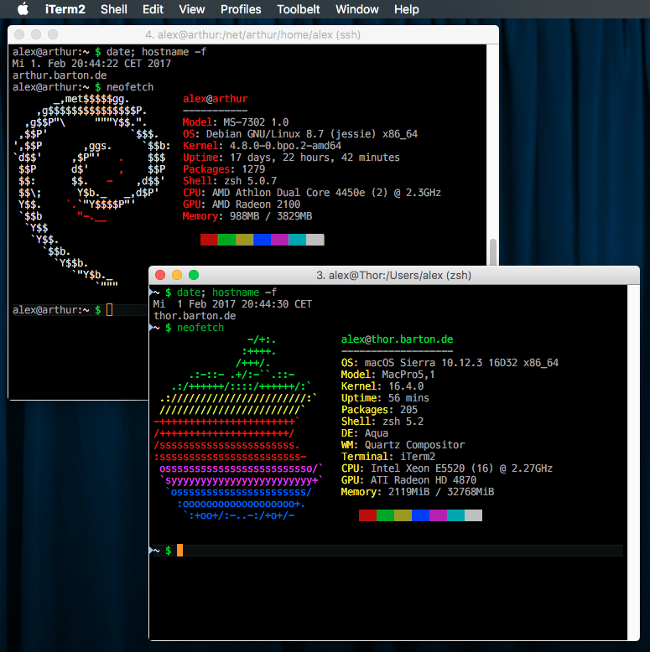650x652 pixels.
Task: Open the Help menu
Action: (407, 9)
